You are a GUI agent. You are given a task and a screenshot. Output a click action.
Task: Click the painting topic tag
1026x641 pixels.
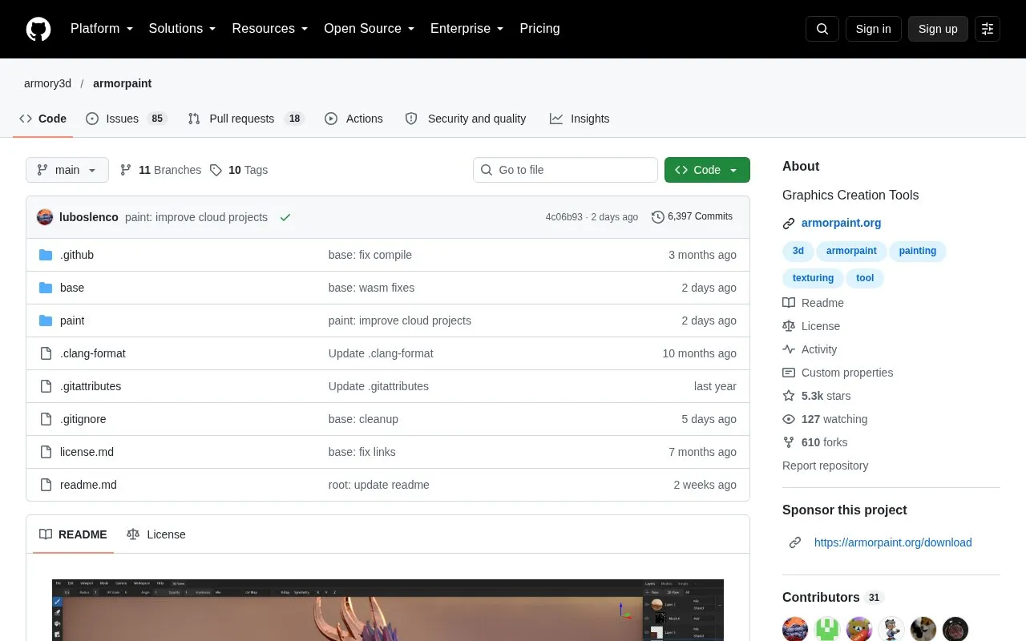coord(918,251)
